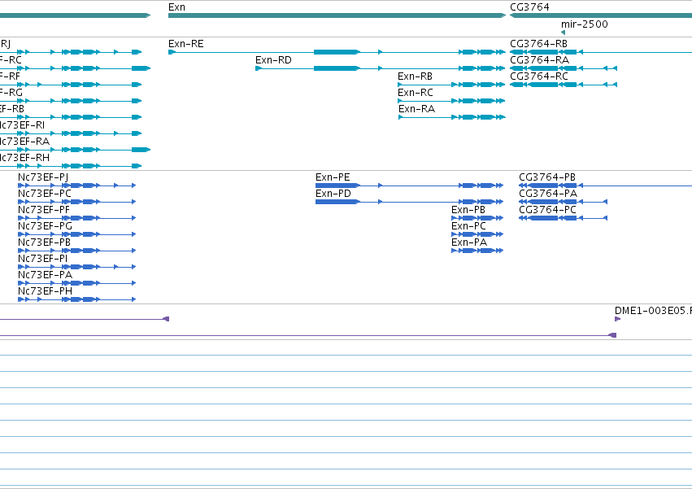The height and width of the screenshot is (489, 692).
Task: Select the Nc73EF-PH protein label
Action: (45, 291)
